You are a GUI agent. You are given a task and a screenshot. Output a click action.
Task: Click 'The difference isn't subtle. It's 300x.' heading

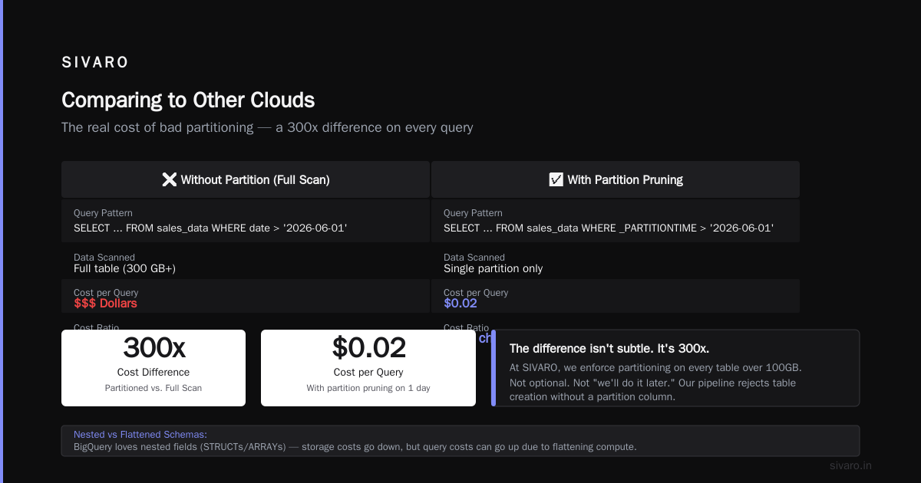(609, 348)
